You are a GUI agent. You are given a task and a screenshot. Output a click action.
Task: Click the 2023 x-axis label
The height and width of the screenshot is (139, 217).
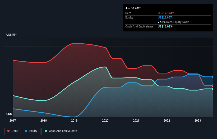pos(198,121)
